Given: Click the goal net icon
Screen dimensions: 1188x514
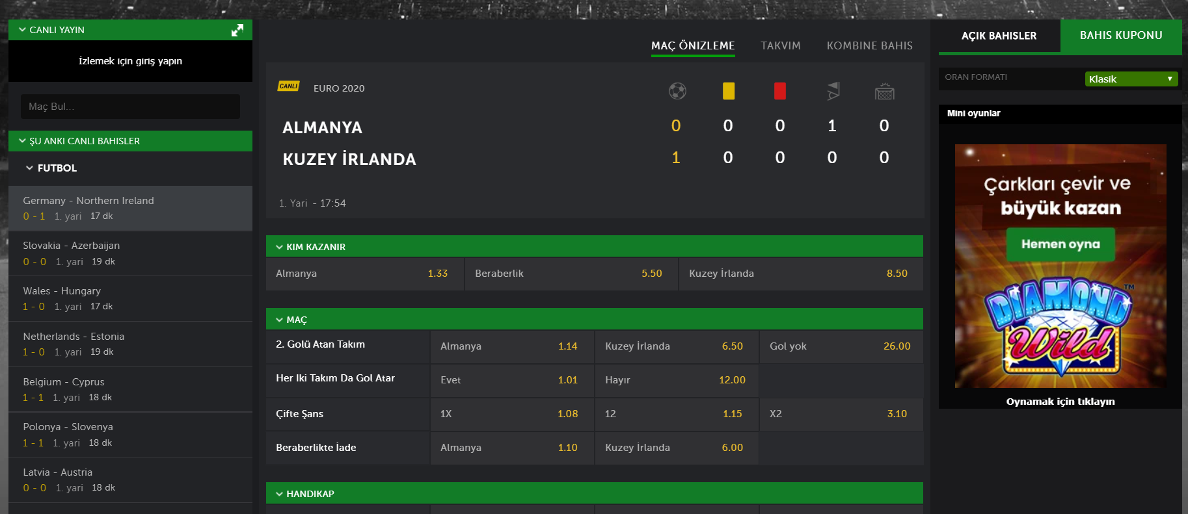Looking at the screenshot, I should click(884, 92).
